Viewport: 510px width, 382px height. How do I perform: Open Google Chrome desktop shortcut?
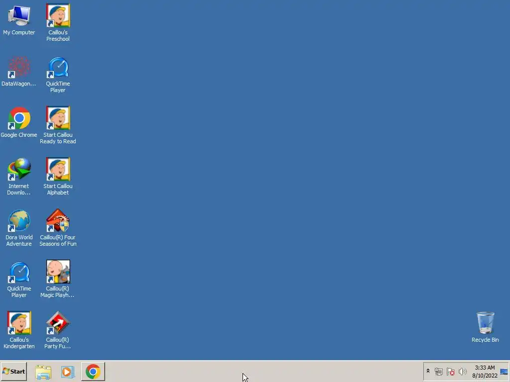[19, 122]
